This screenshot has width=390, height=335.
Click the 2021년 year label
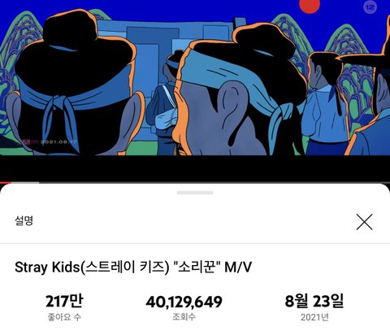314,317
